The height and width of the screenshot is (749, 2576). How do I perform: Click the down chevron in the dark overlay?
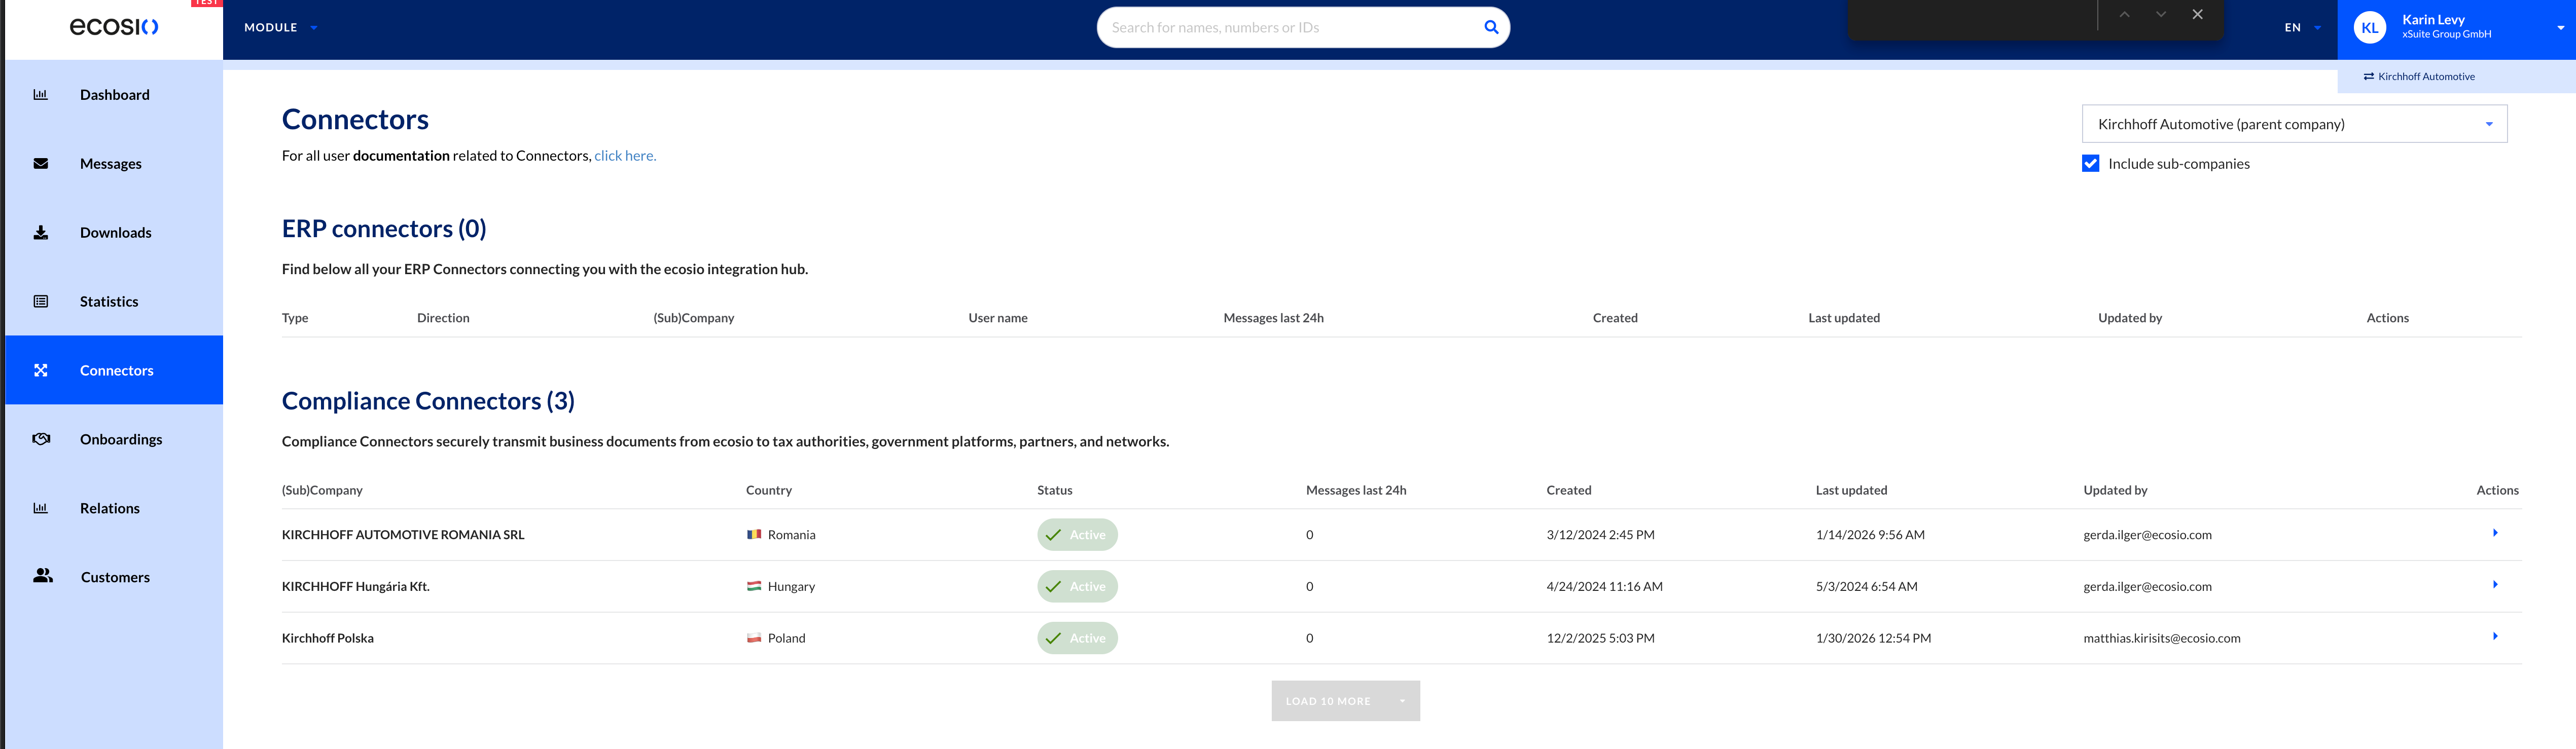click(x=2161, y=15)
